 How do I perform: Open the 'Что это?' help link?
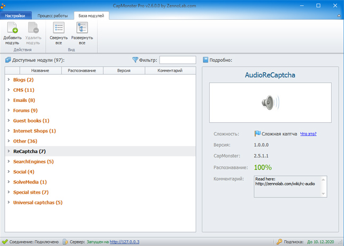pyautogui.click(x=308, y=134)
